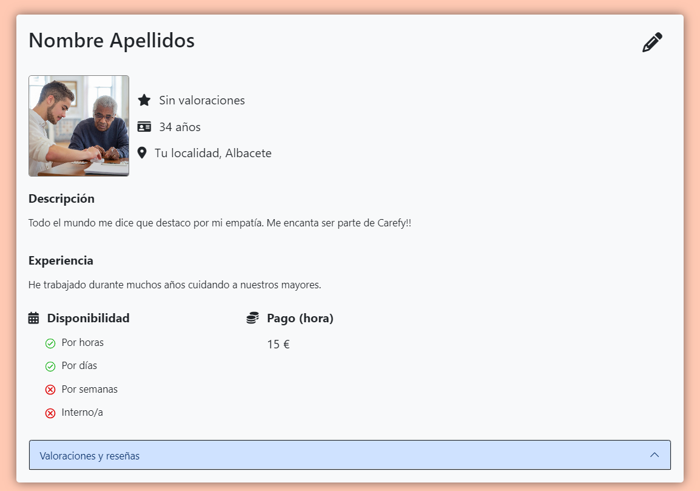The width and height of the screenshot is (700, 491).
Task: Toggle availability for Por días
Action: coord(50,366)
